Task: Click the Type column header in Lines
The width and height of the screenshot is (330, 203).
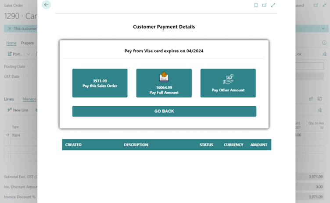Action: [x=15, y=127]
